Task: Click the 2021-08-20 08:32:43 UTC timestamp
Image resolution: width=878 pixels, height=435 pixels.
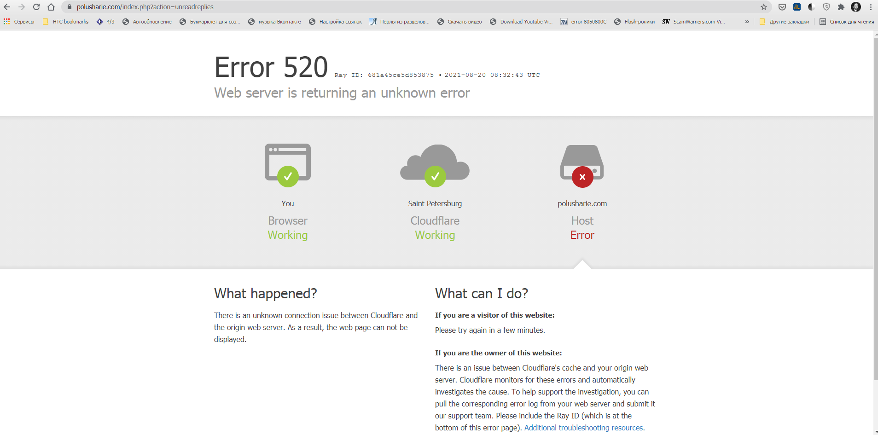Action: [492, 75]
